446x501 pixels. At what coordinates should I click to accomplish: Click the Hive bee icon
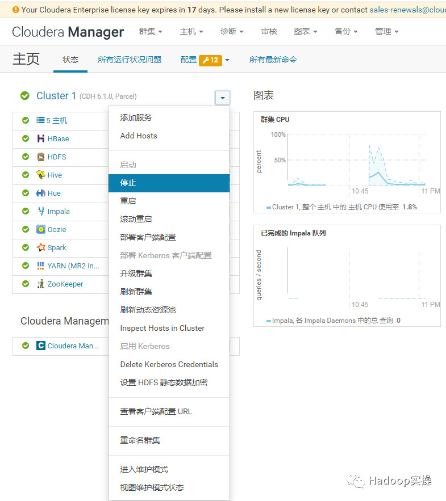click(41, 175)
